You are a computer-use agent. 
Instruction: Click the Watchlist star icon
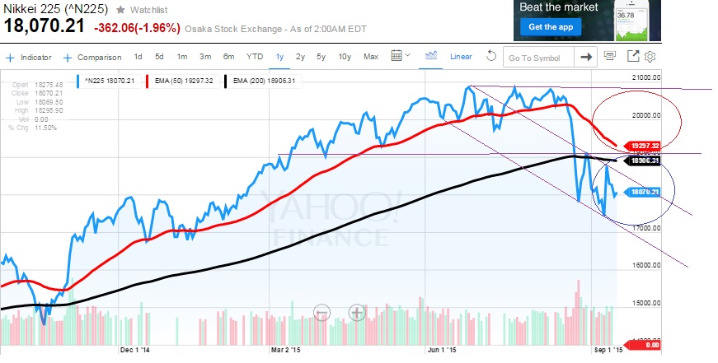point(122,10)
